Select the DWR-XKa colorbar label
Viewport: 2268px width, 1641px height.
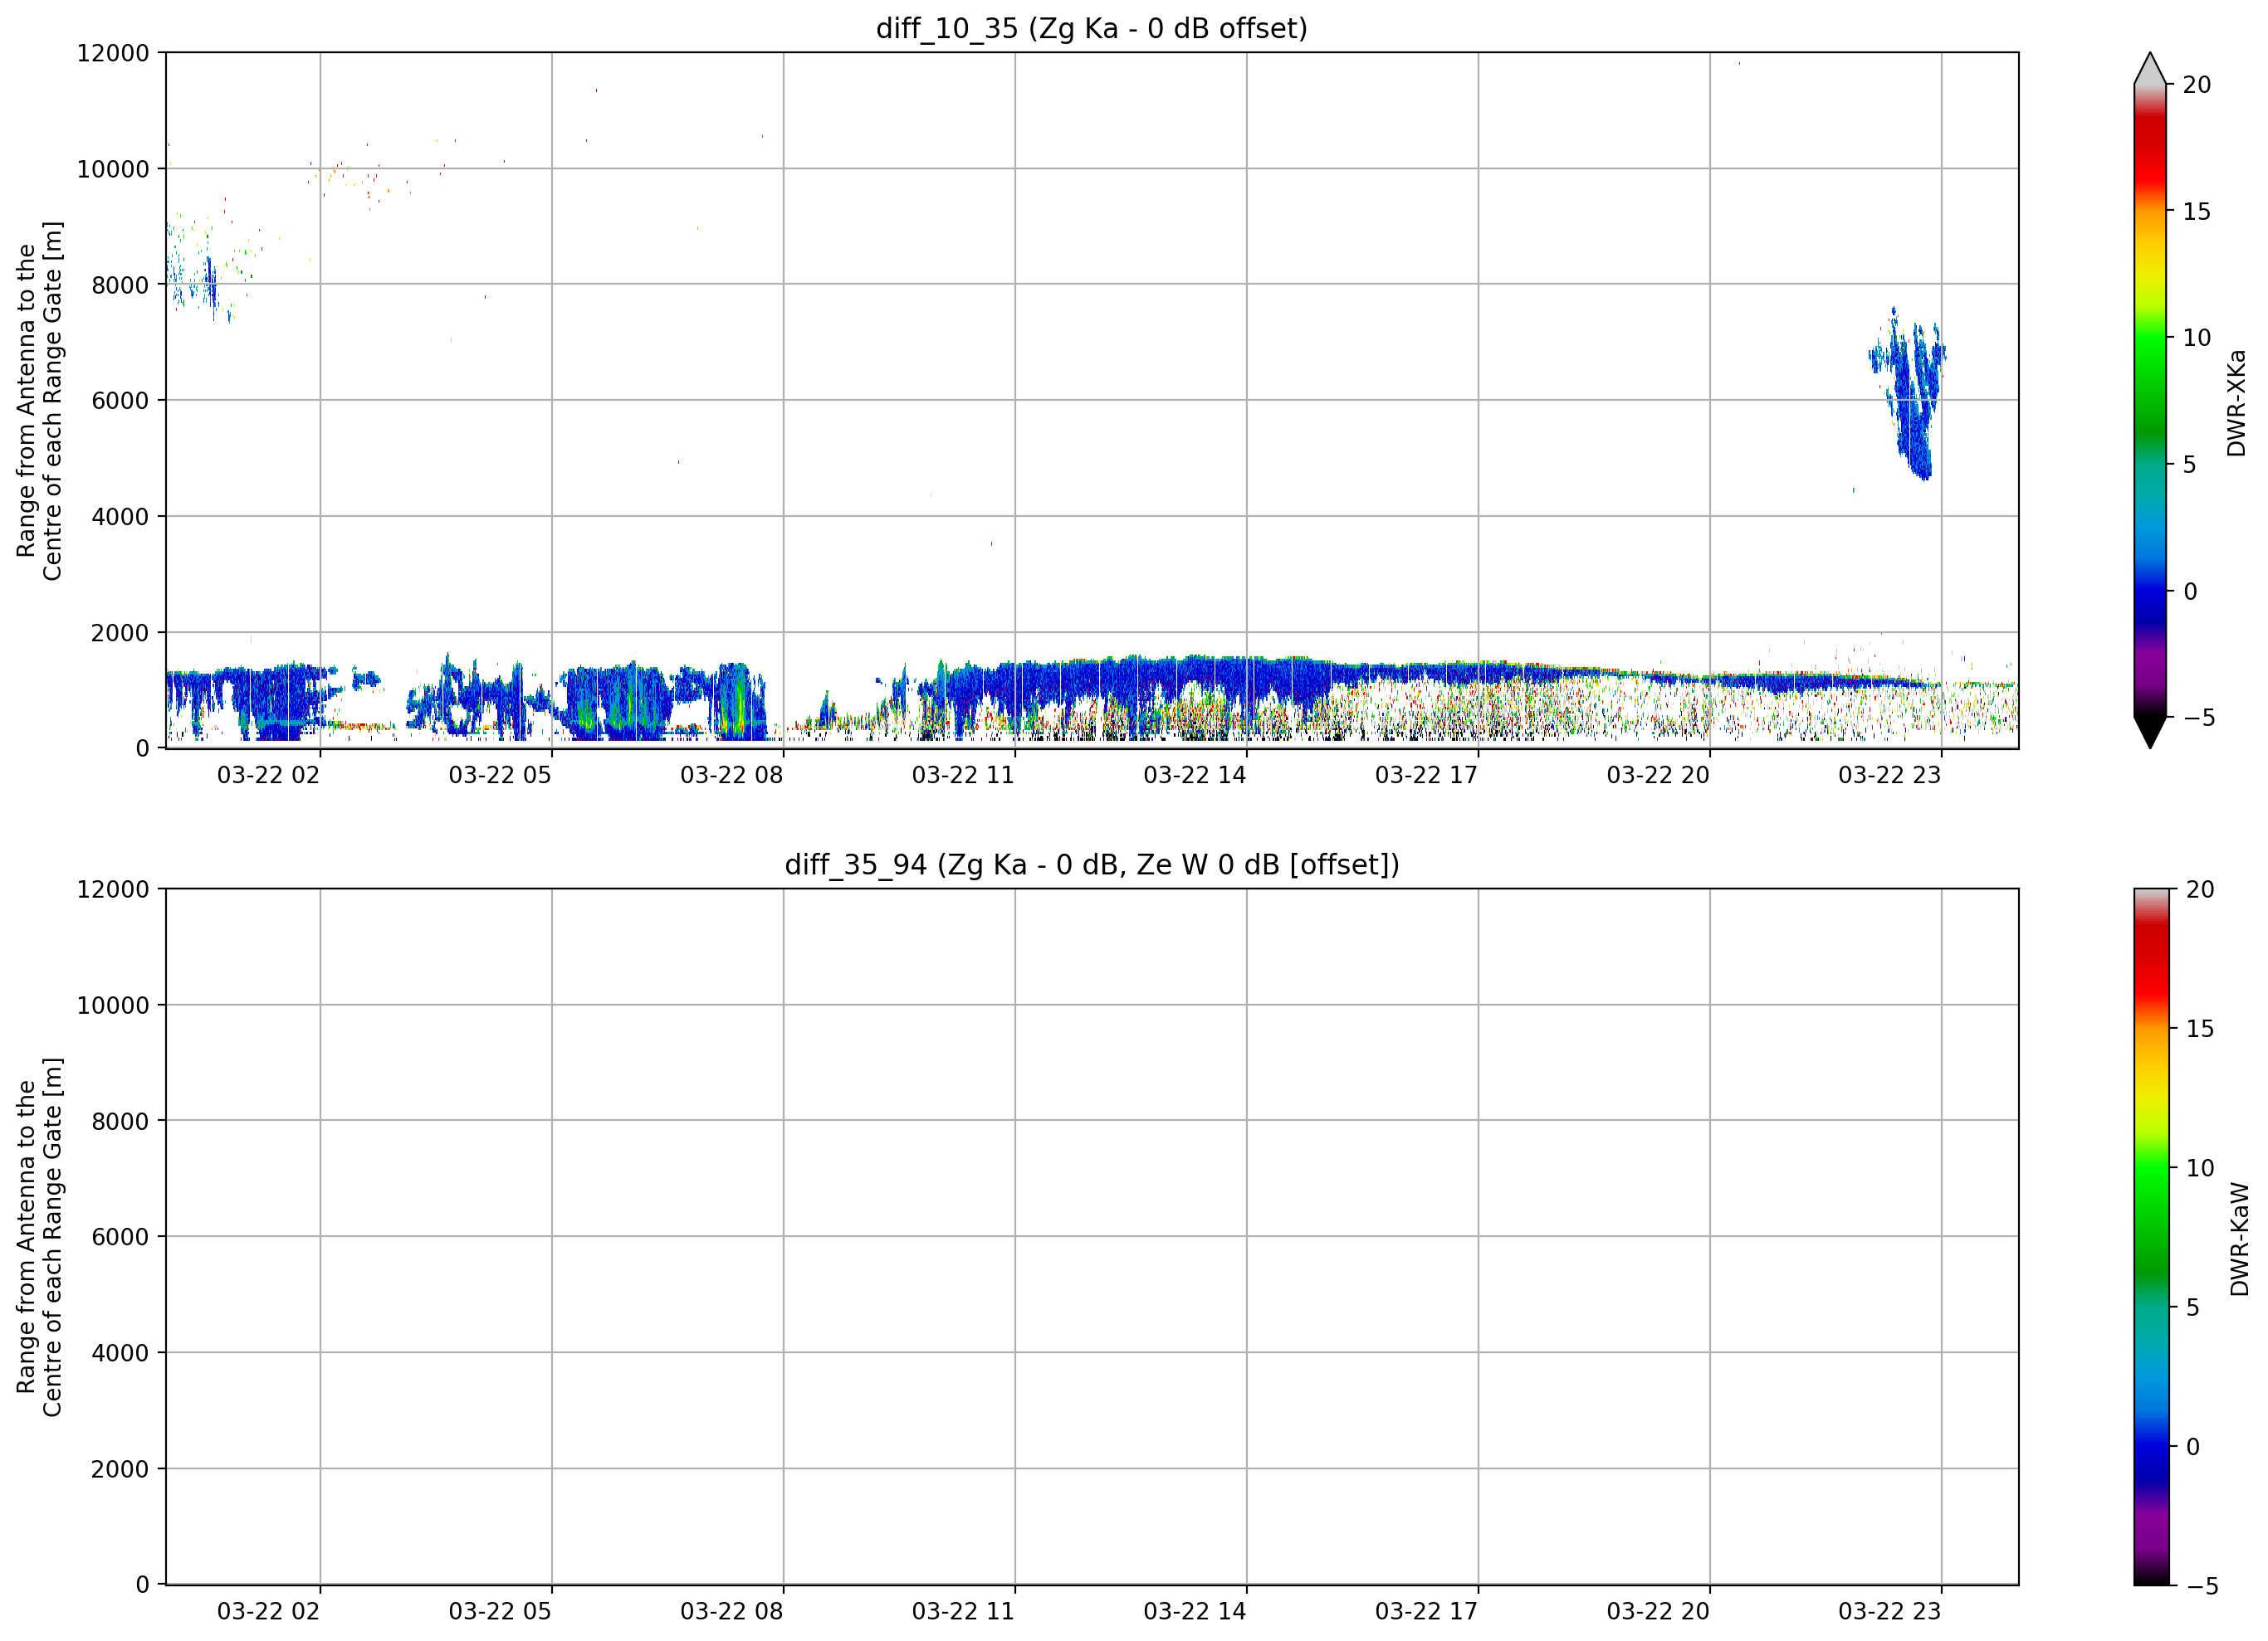pyautogui.click(x=2236, y=402)
